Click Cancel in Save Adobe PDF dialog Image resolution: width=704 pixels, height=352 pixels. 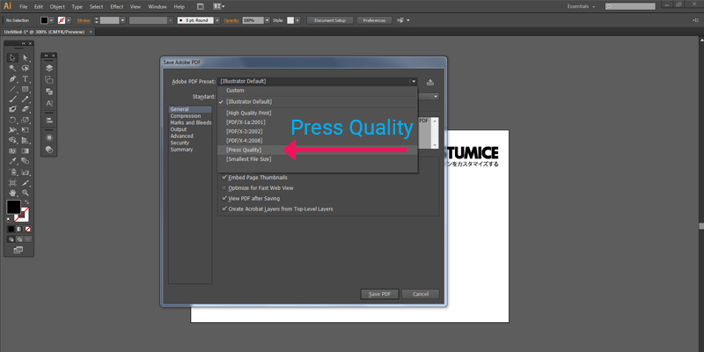point(421,294)
